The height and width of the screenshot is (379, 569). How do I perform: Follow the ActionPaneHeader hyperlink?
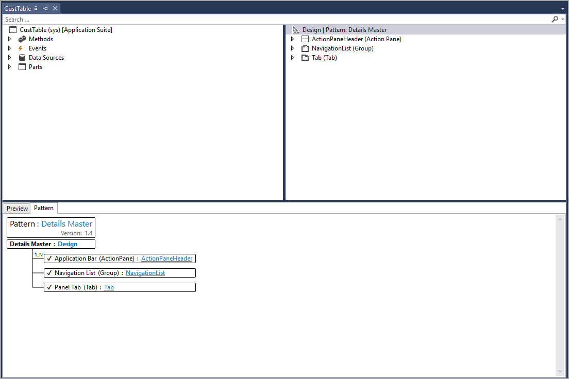[167, 258]
